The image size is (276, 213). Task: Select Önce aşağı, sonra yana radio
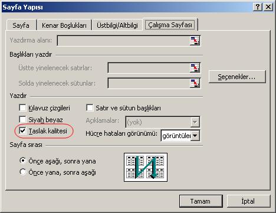pyautogui.click(x=23, y=160)
